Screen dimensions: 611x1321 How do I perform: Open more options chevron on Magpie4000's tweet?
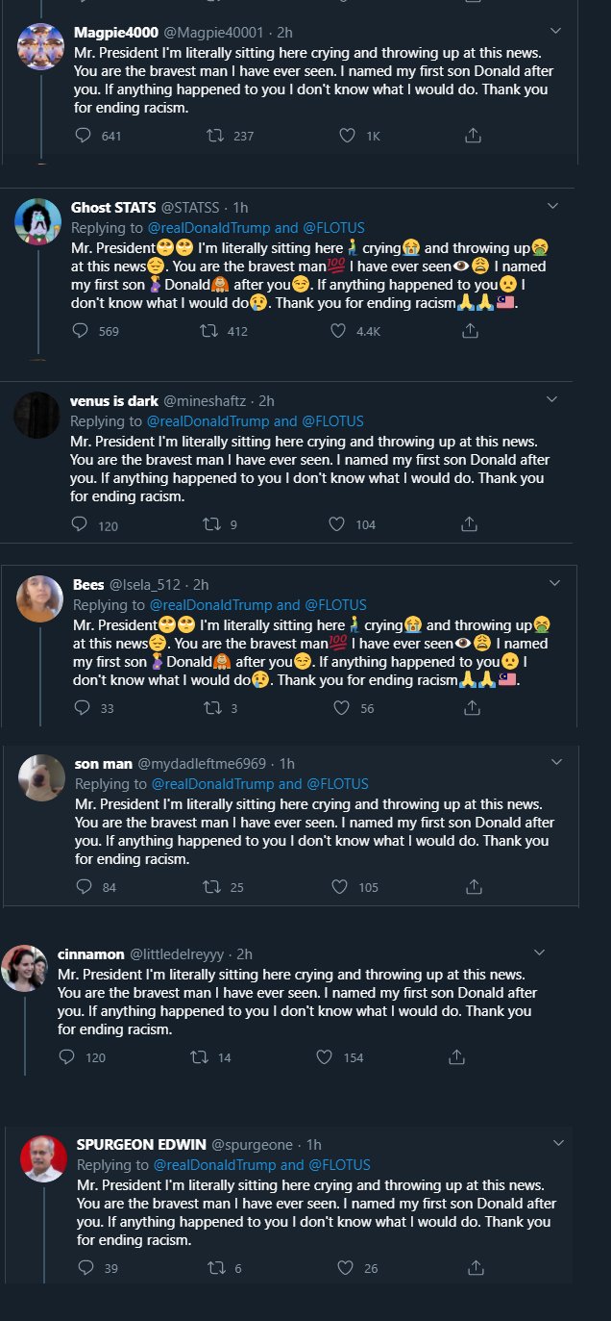click(554, 31)
